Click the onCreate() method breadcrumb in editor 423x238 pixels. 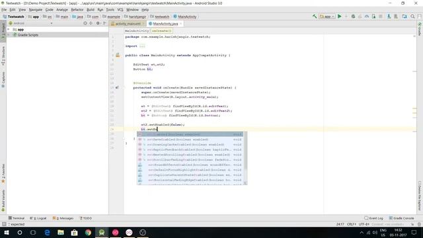click(161, 31)
